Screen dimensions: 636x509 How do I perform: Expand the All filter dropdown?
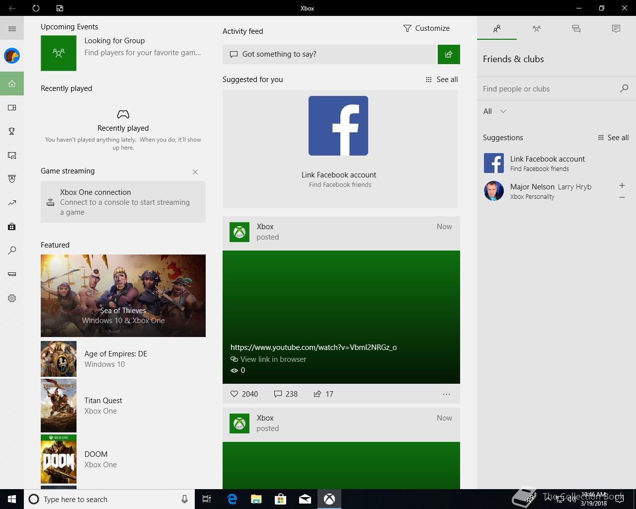click(495, 111)
